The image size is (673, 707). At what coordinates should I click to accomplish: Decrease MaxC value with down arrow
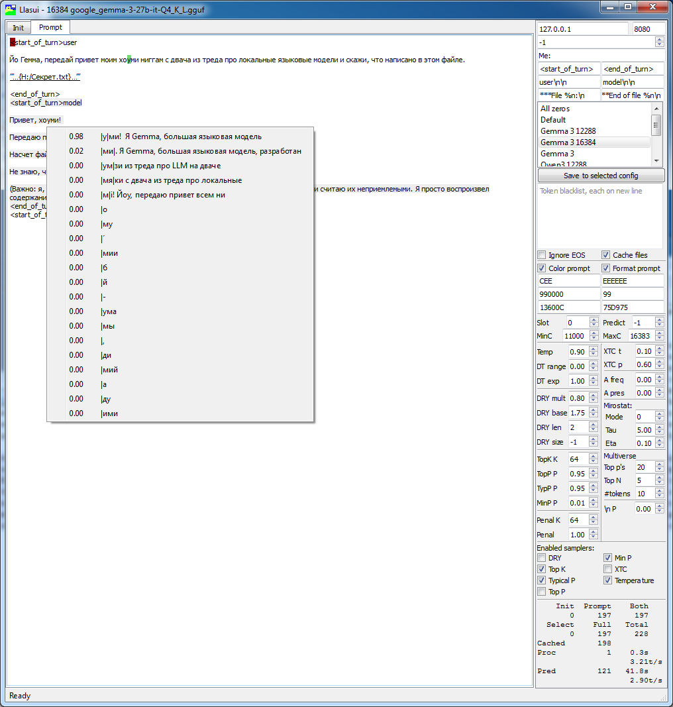point(660,339)
